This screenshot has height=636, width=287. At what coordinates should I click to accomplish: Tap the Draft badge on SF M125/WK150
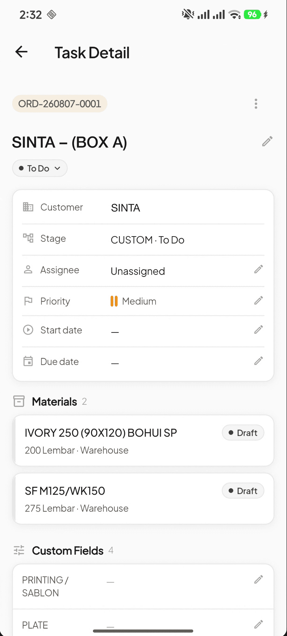[x=243, y=491]
